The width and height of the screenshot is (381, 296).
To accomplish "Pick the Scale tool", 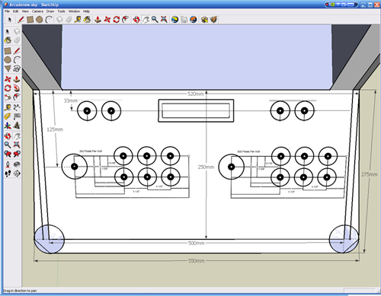I will (8, 97).
